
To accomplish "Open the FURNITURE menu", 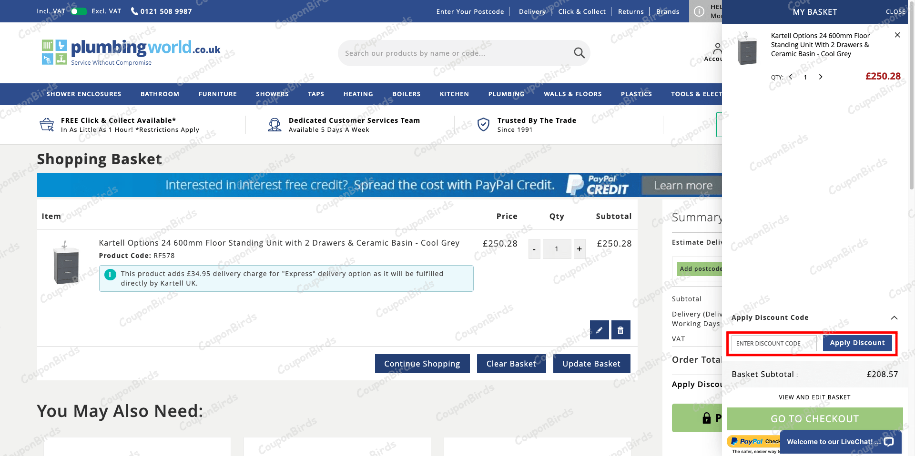I will click(x=217, y=94).
